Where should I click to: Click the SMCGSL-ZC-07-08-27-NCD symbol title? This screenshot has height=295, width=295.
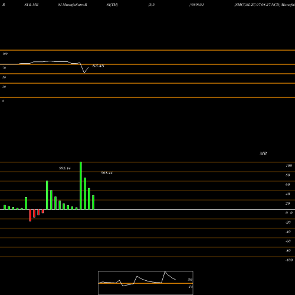click(257, 5)
